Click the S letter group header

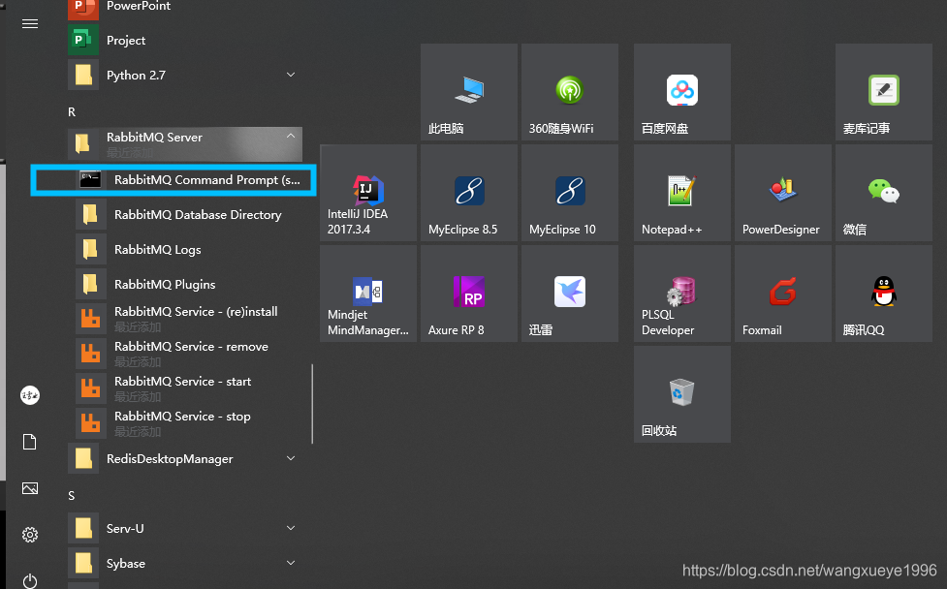(x=72, y=496)
